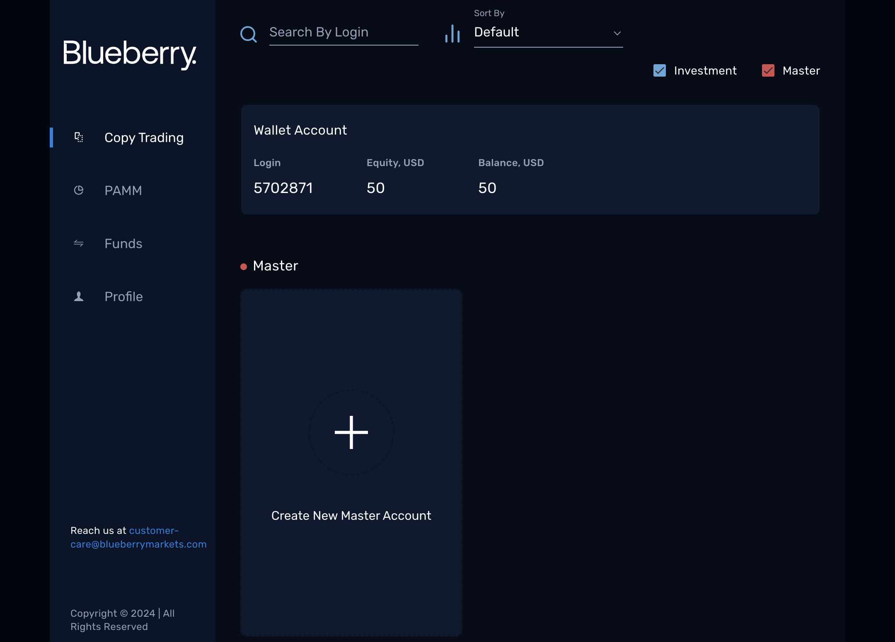The height and width of the screenshot is (642, 895).
Task: Click the Balance, USD label
Action: (x=511, y=163)
